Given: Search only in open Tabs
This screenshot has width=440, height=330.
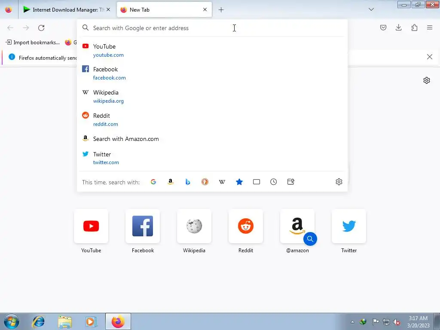Looking at the screenshot, I should coord(257,182).
